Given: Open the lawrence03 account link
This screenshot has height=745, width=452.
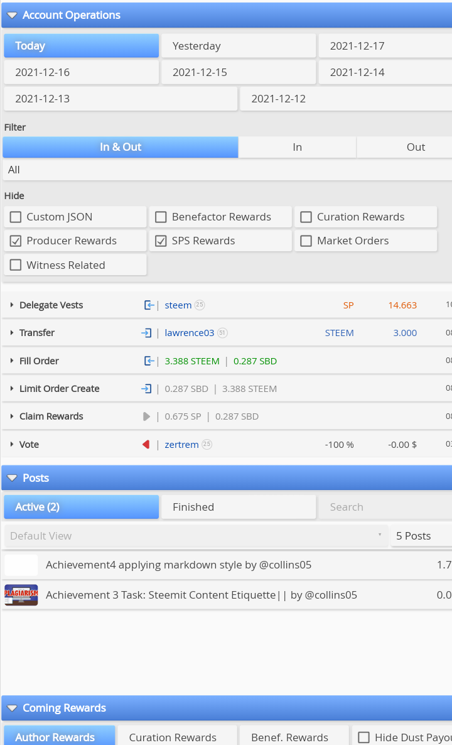Looking at the screenshot, I should tap(190, 333).
